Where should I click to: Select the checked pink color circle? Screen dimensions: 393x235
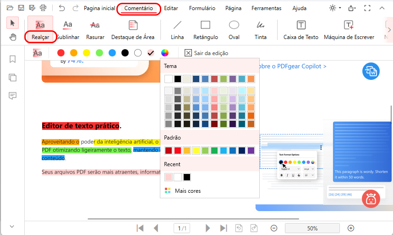coord(151,53)
